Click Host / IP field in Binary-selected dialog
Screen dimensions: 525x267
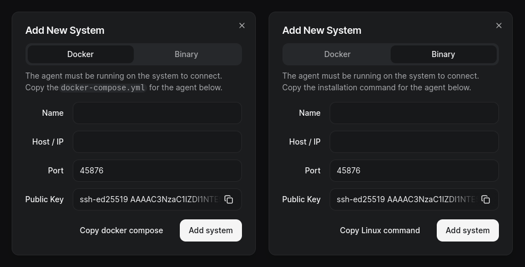click(x=414, y=142)
